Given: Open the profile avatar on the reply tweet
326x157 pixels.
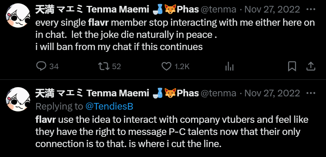Looking at the screenshot, I should click(17, 99).
